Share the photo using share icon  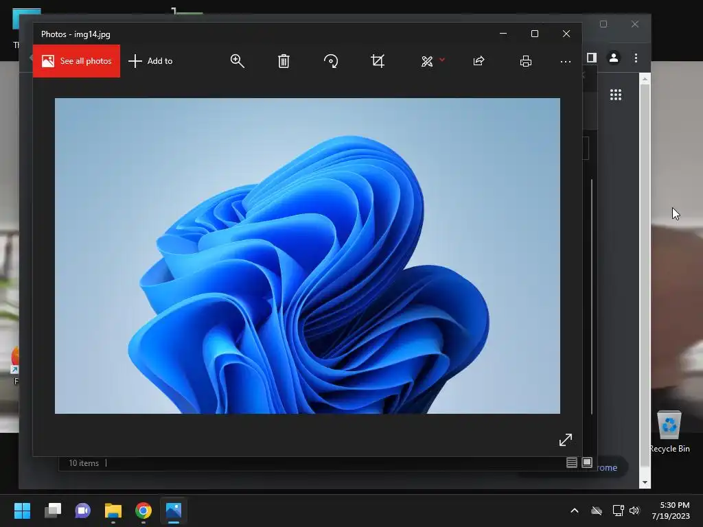[479, 61]
